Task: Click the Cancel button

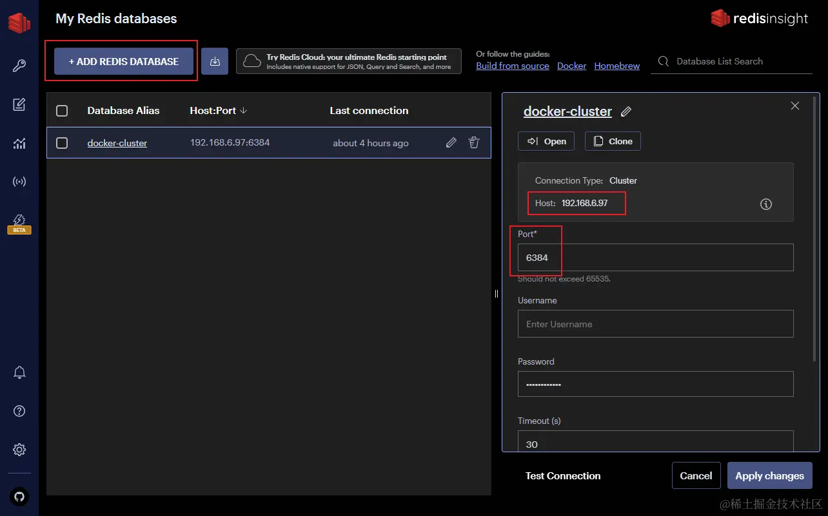Action: pyautogui.click(x=696, y=476)
